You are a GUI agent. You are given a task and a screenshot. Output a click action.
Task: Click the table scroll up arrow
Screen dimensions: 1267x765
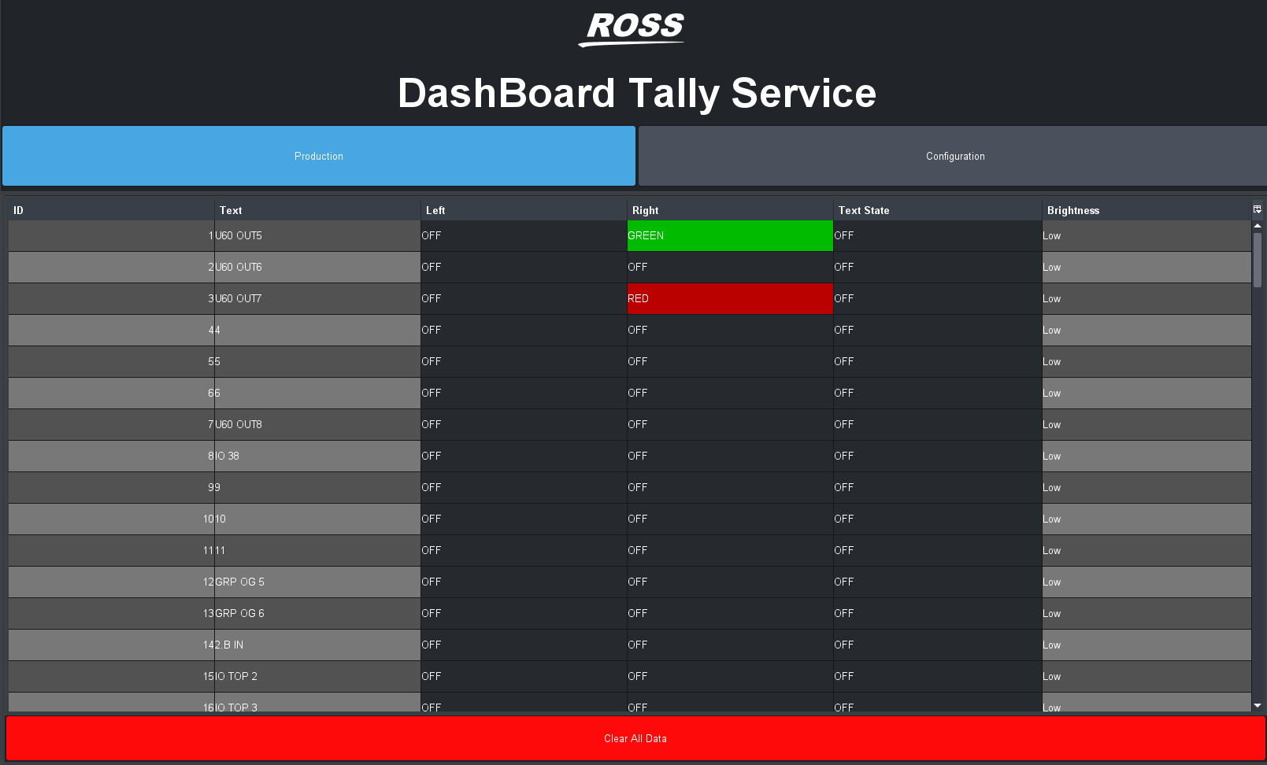coord(1258,226)
